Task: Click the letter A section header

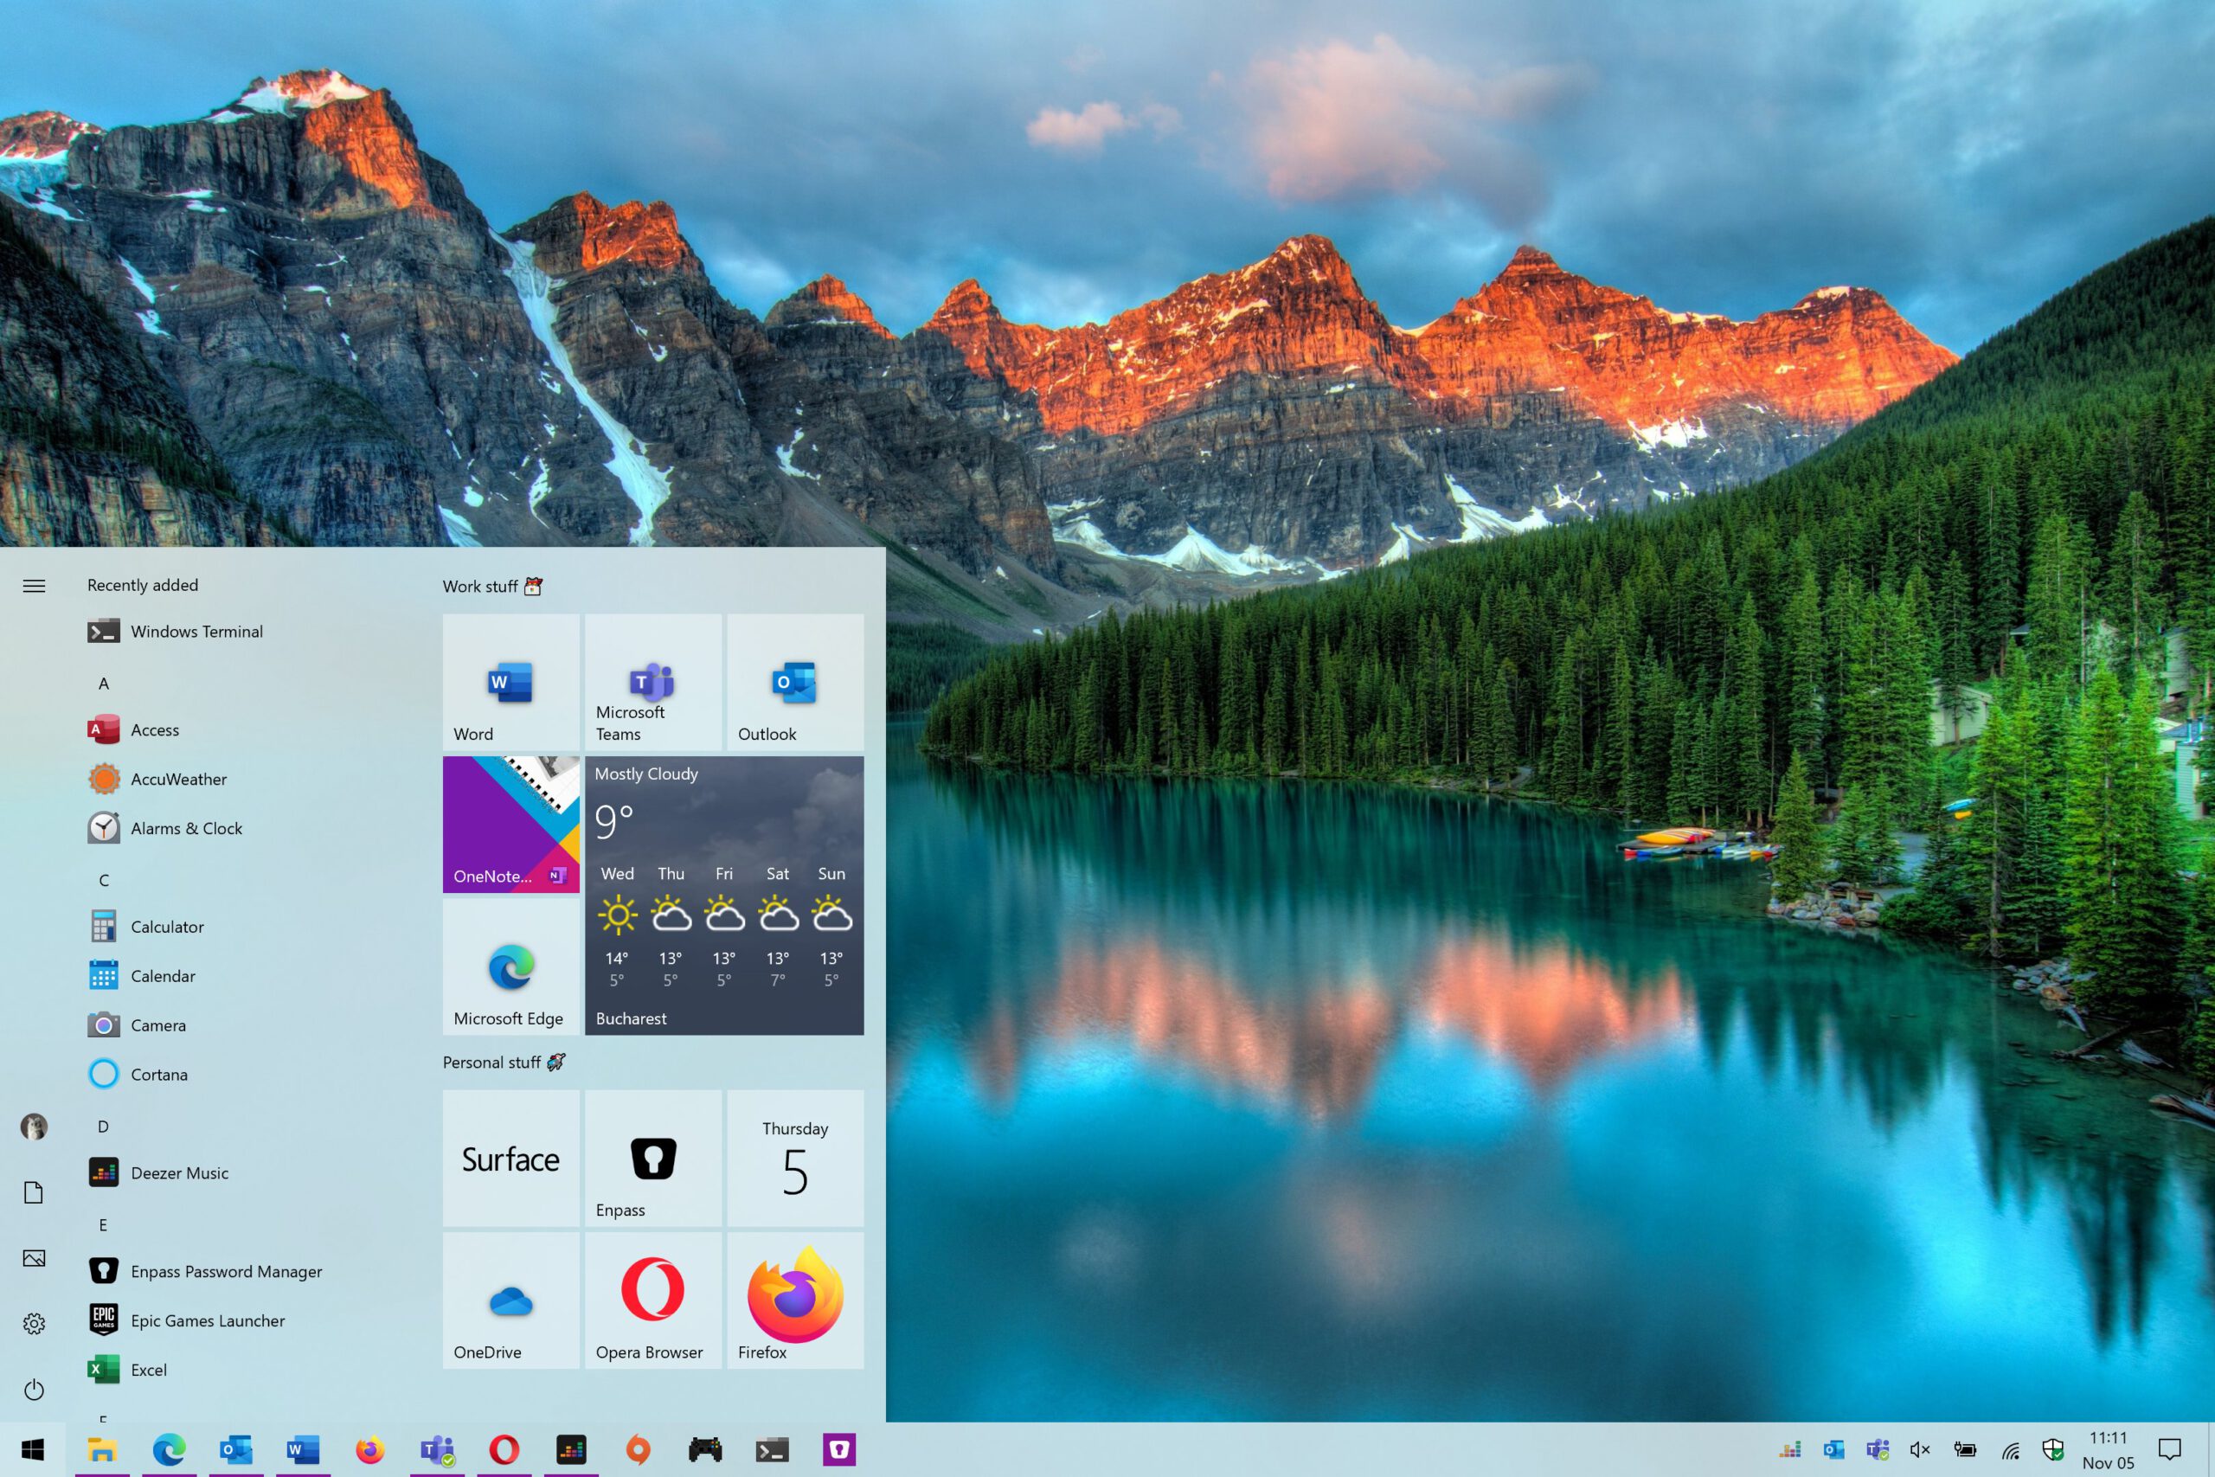Action: 104,683
